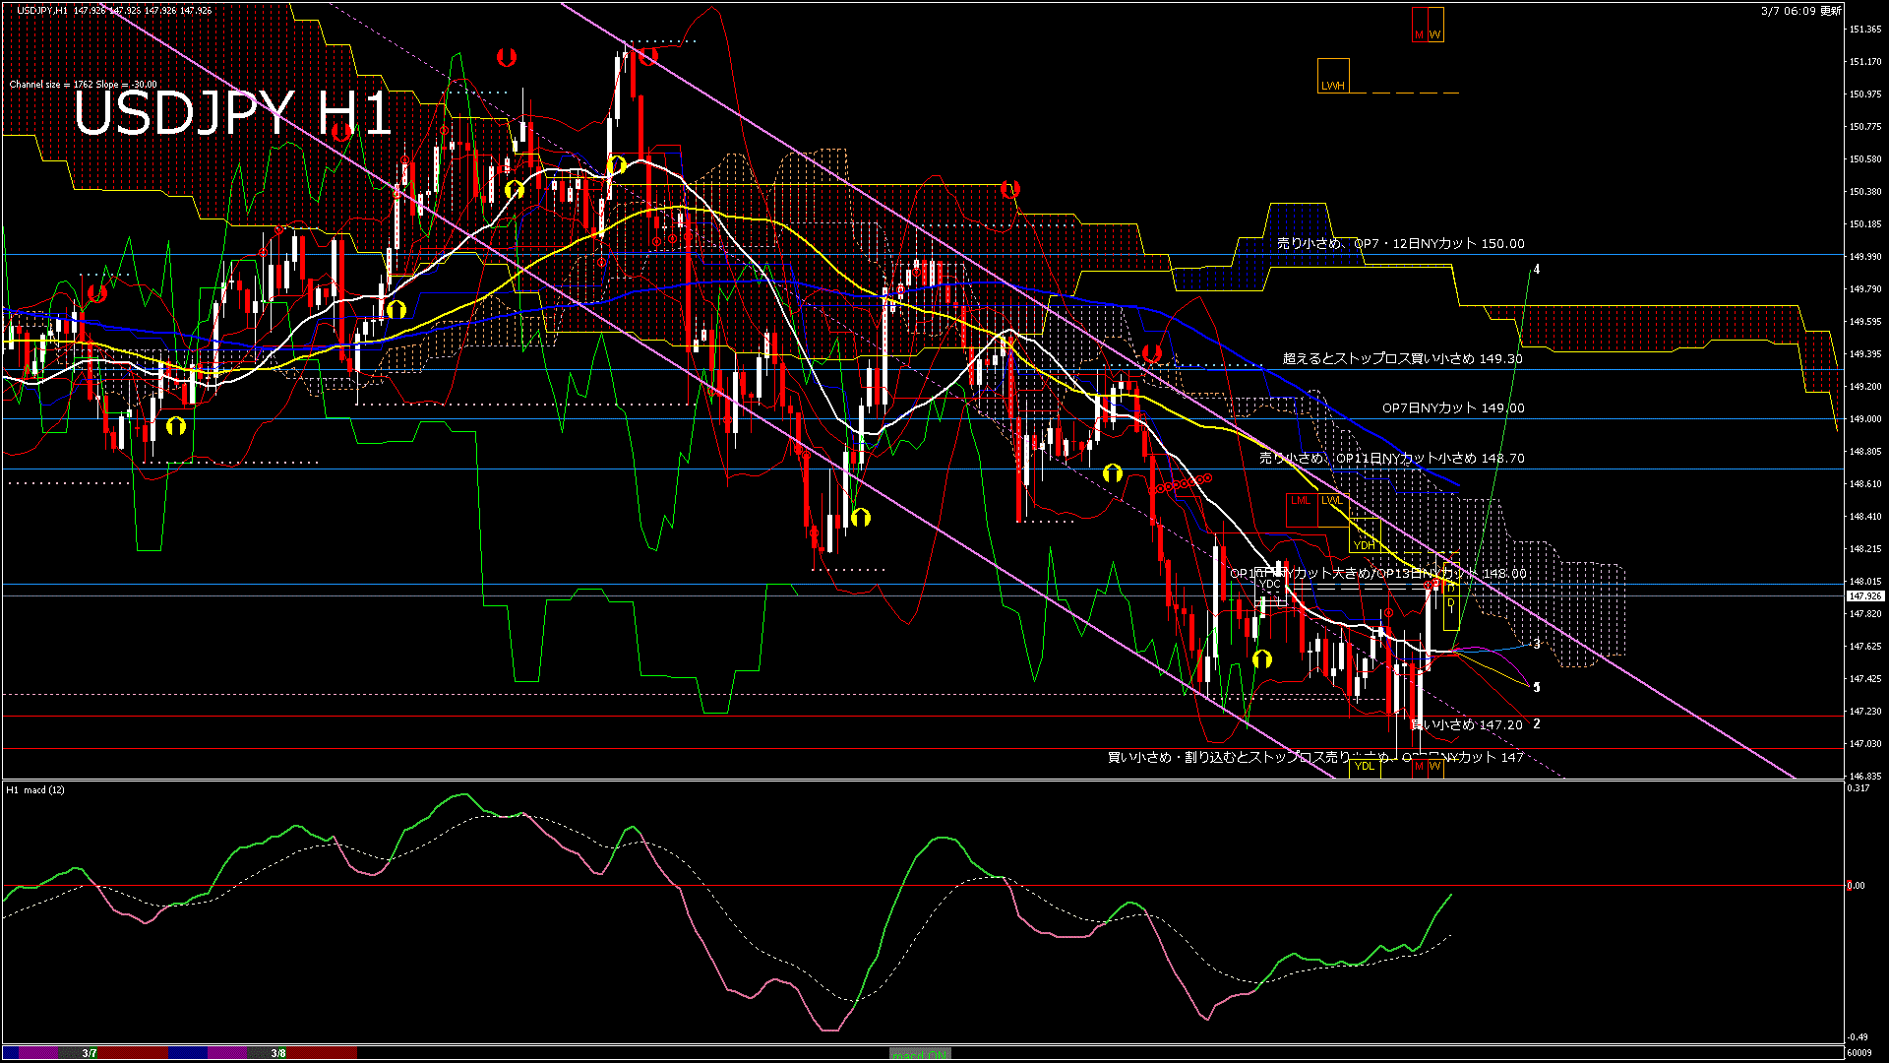Click the 151.365 price axis value

point(1865,30)
